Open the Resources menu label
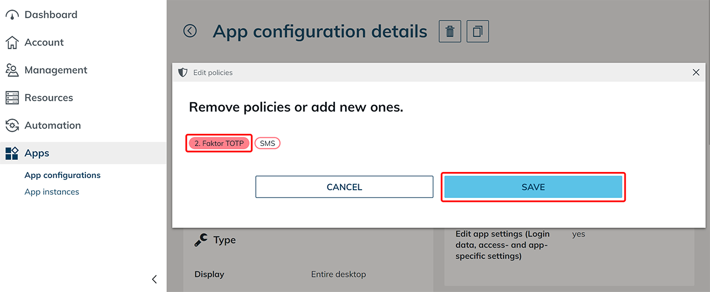Screen dimensions: 710x292 point(49,98)
